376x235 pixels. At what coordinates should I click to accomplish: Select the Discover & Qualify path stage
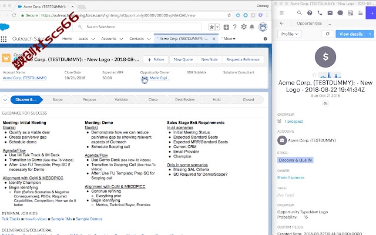pyautogui.click(x=26, y=99)
